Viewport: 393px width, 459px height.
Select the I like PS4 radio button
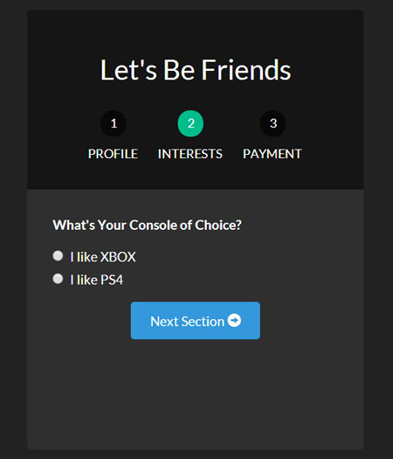[x=58, y=279]
